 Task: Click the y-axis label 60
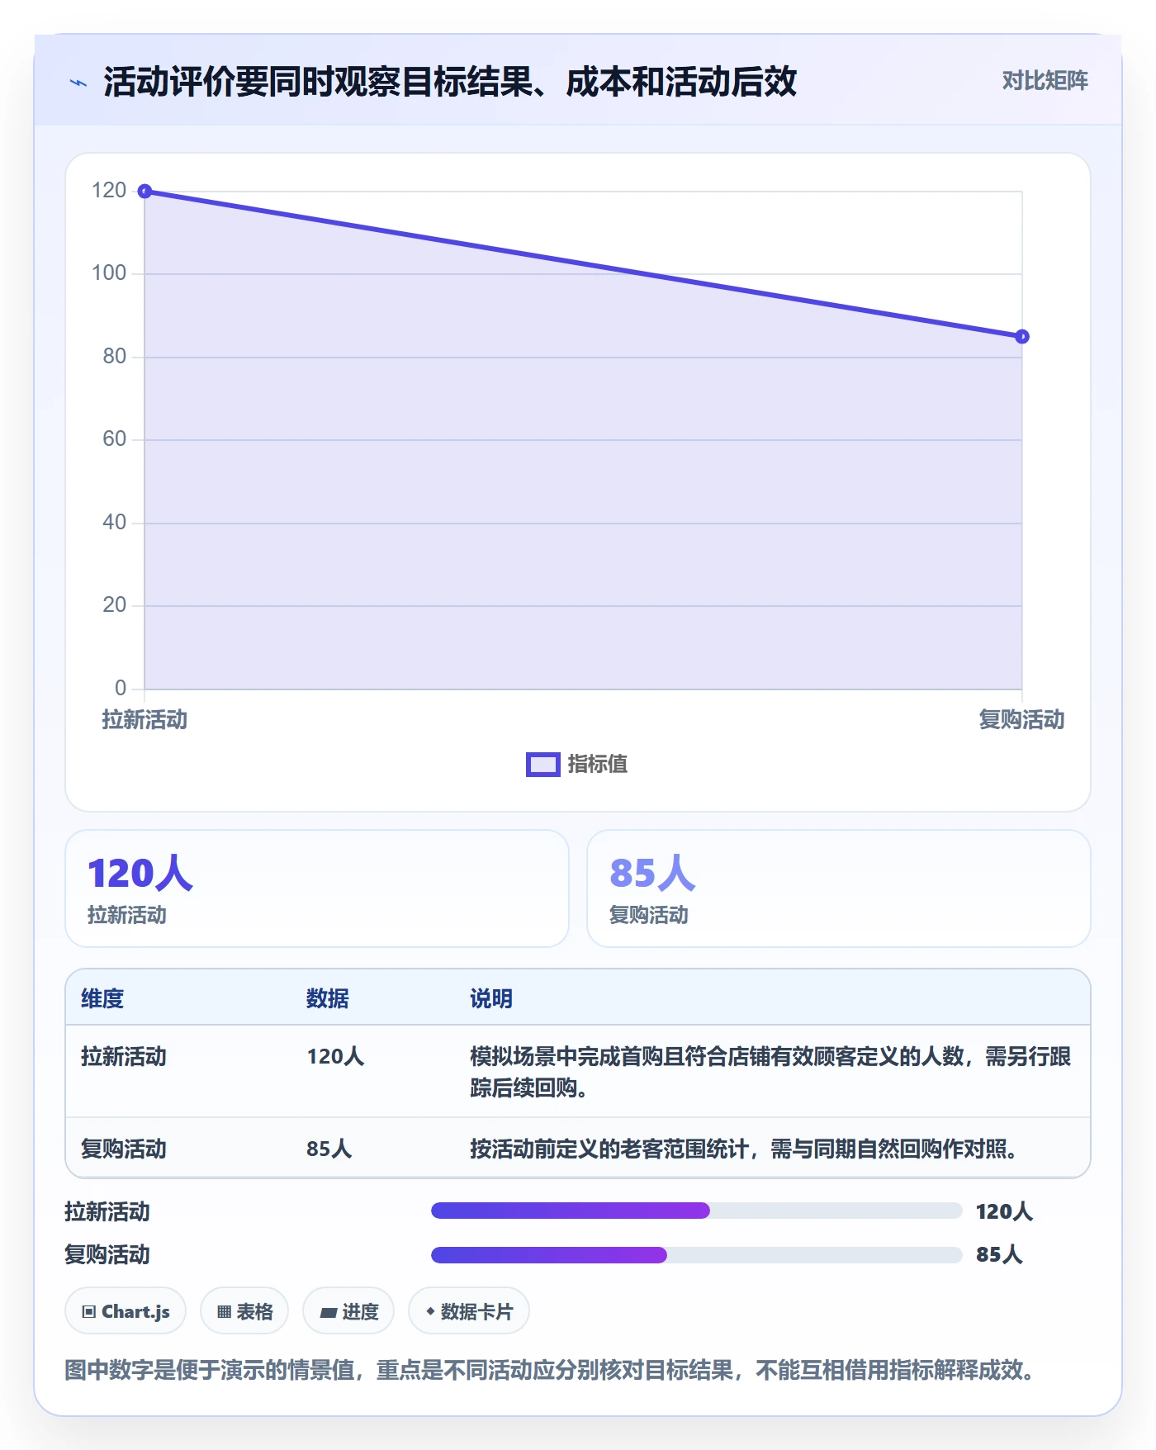[115, 439]
